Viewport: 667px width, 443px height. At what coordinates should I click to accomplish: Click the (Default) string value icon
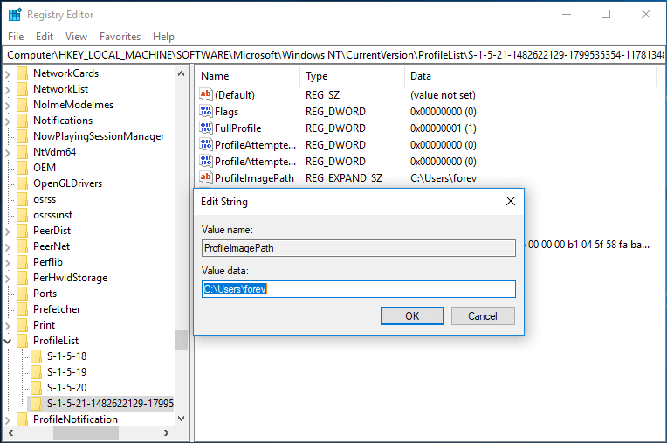coord(206,94)
